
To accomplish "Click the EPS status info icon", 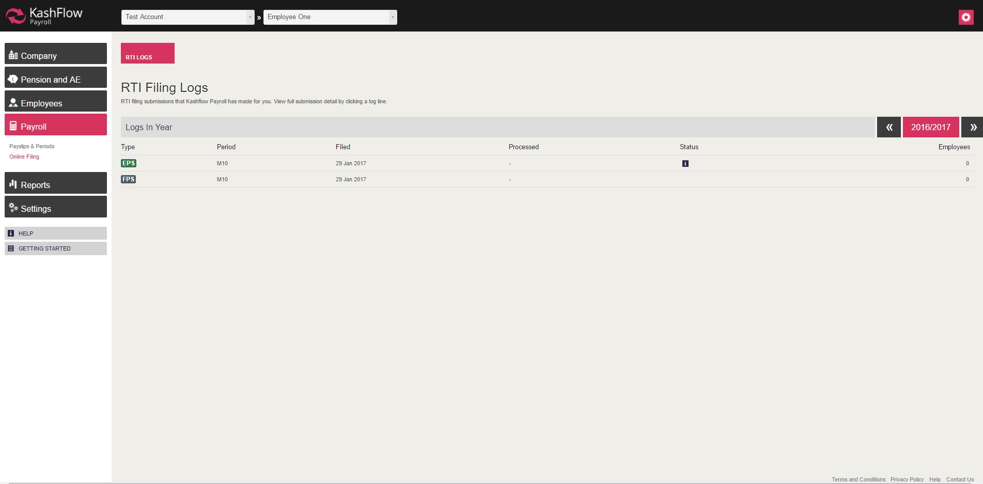I will [685, 164].
